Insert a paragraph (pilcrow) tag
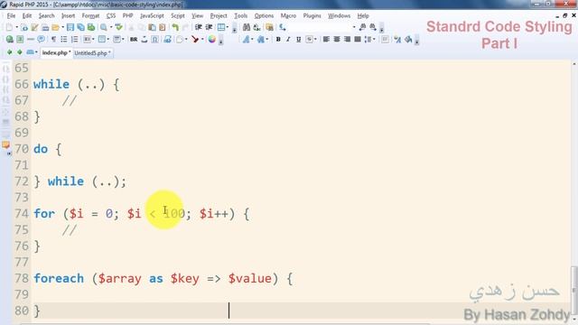Viewport: 578px width, 325px height. pyautogui.click(x=53, y=39)
